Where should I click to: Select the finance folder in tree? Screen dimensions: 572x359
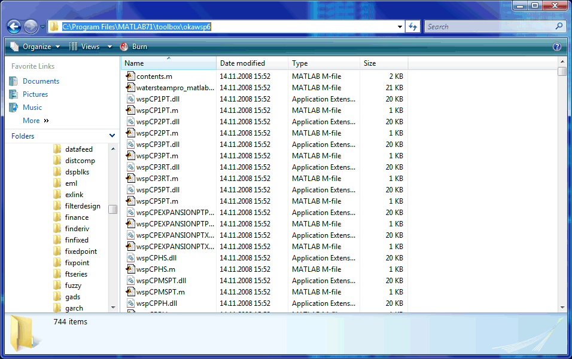(x=77, y=217)
